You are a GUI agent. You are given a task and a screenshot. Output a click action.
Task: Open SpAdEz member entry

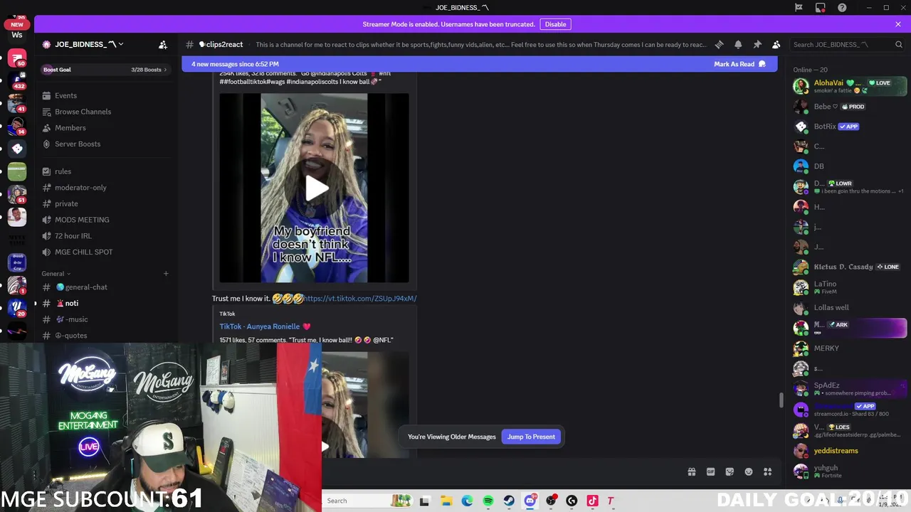click(x=849, y=388)
